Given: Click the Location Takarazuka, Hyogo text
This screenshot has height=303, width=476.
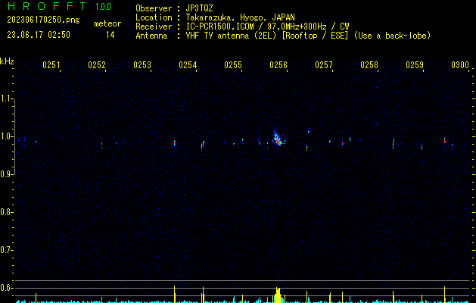Looking at the screenshot, I should [x=215, y=17].
